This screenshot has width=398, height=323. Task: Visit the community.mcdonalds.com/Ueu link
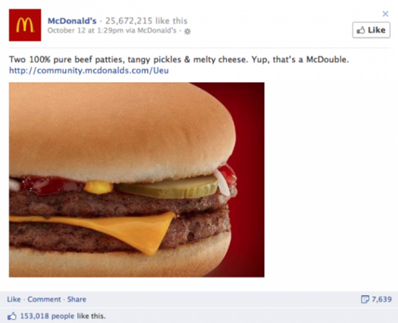(89, 70)
